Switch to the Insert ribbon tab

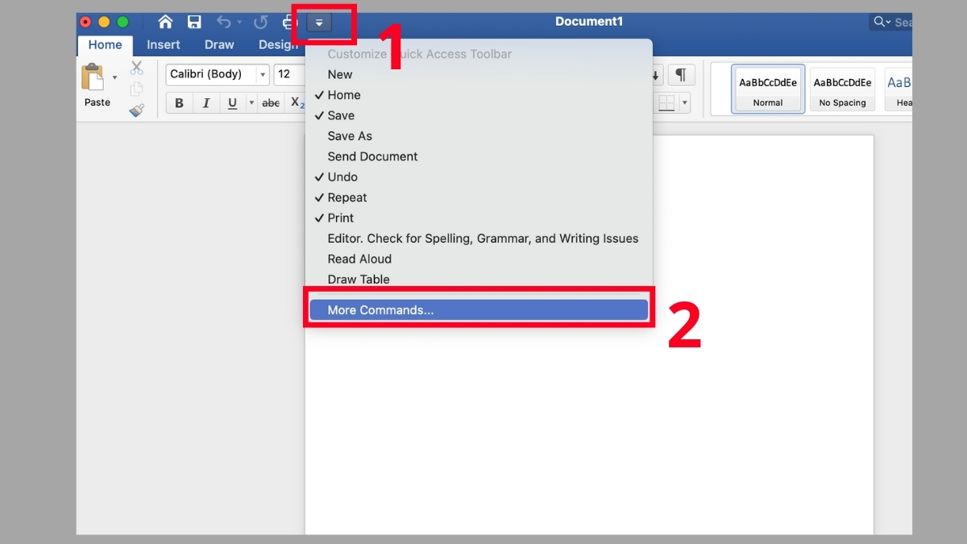point(164,44)
